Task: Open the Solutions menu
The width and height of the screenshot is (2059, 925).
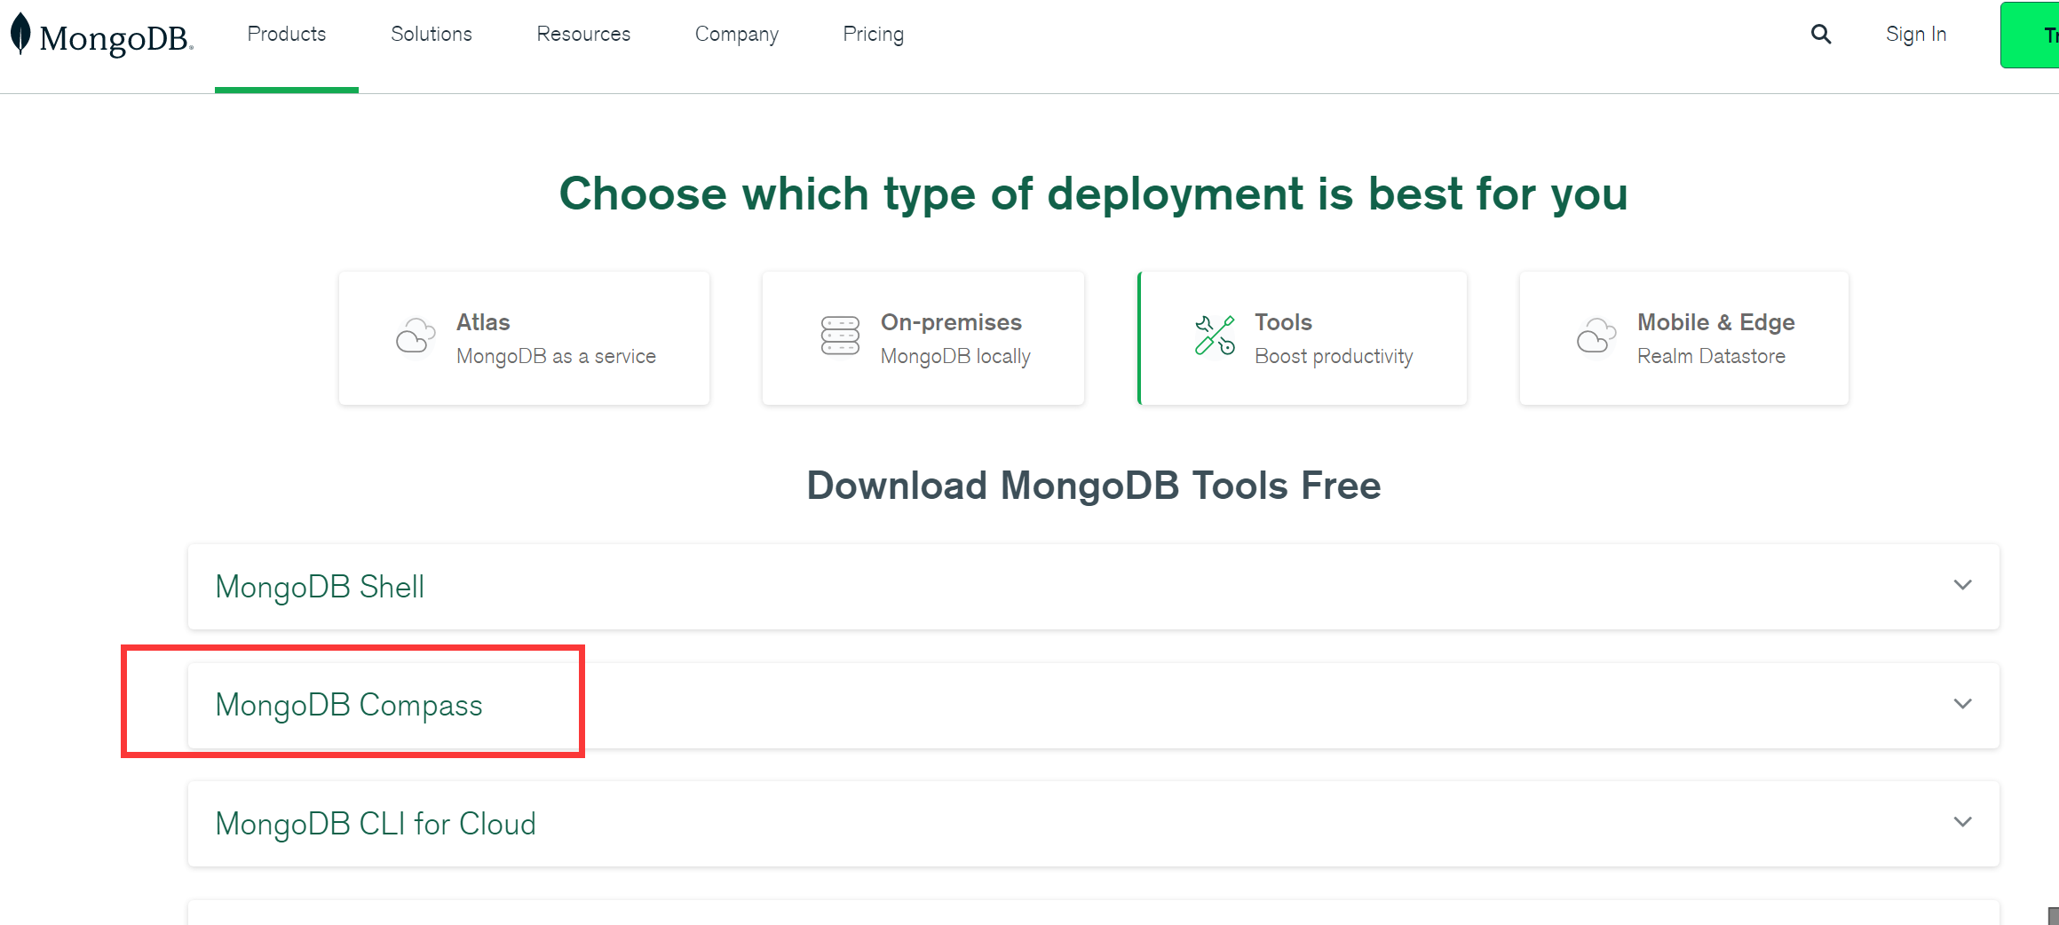Action: coord(432,35)
